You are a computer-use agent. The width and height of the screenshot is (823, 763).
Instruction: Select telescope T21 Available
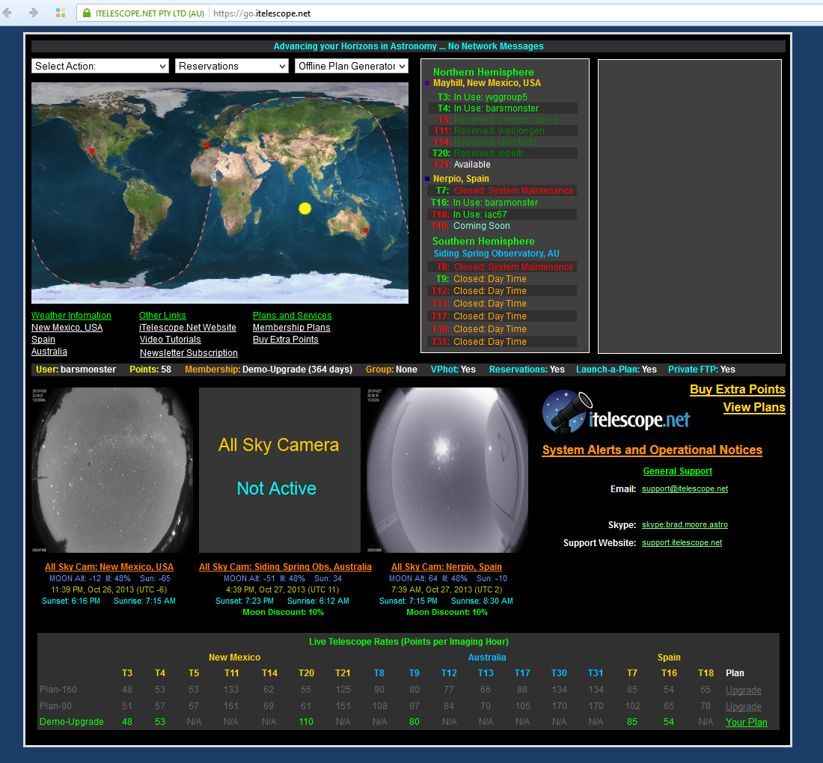click(462, 165)
